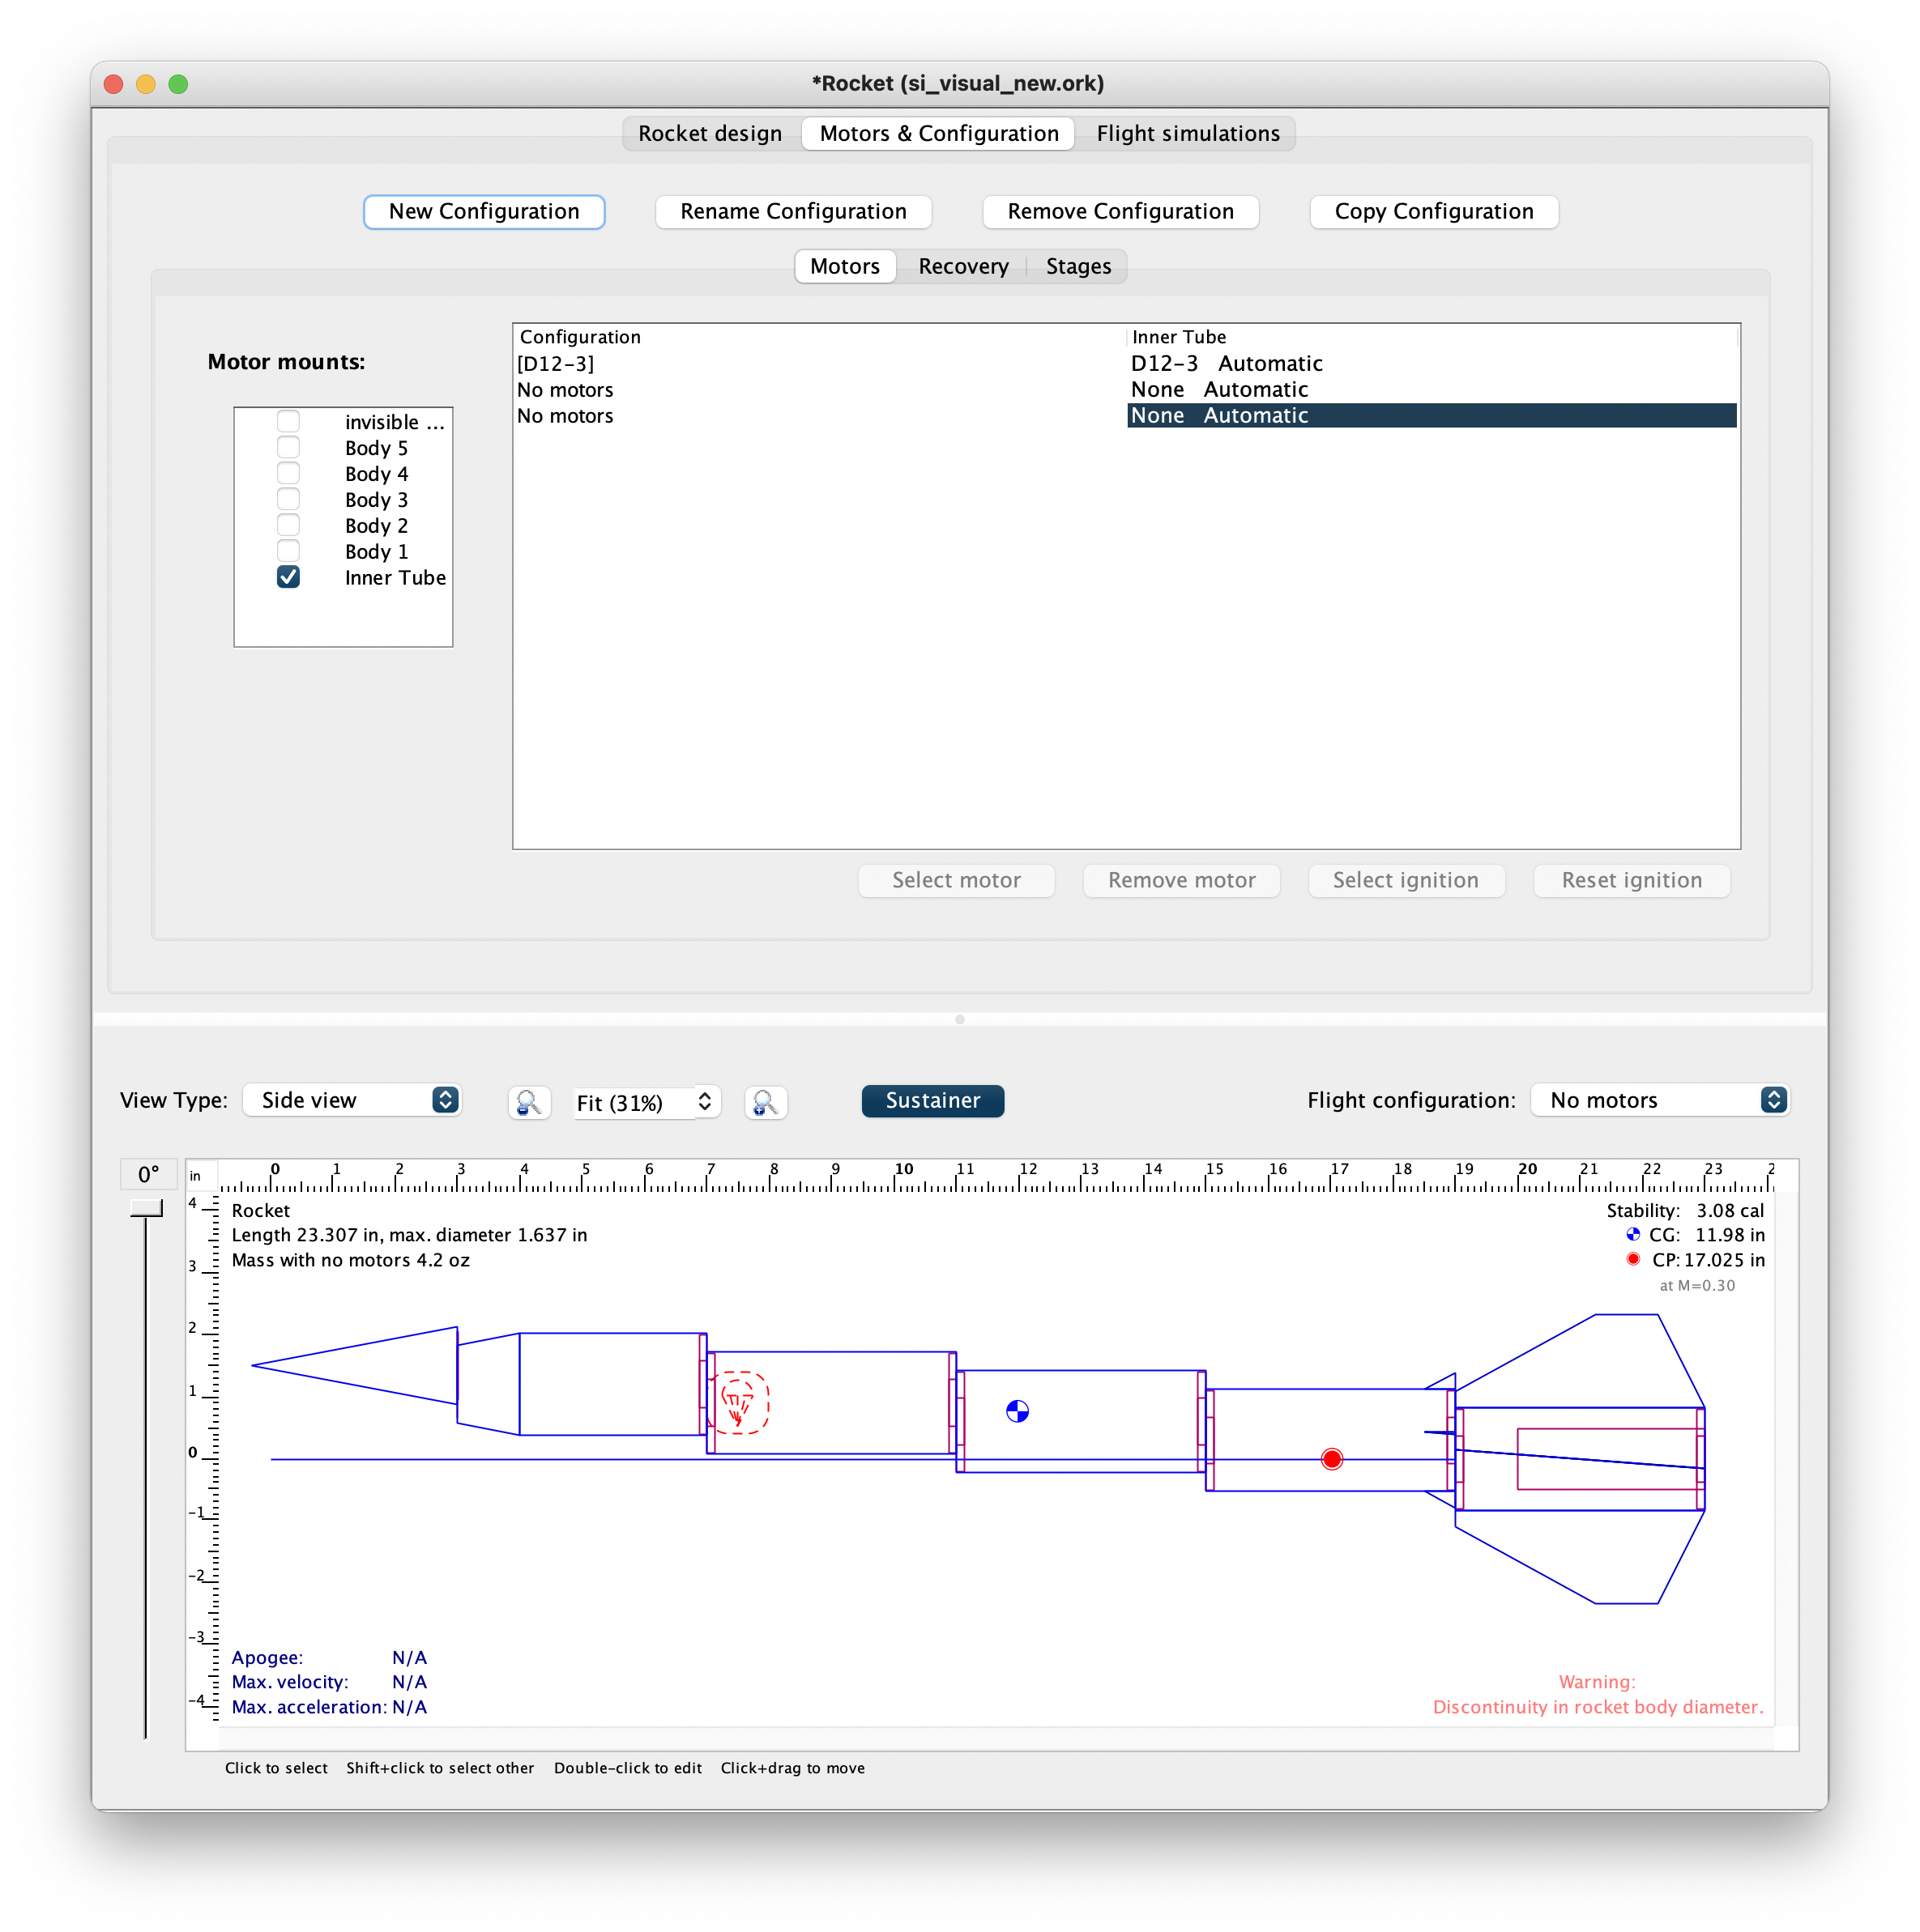Enable Body 5 as a motor mount
The image size is (1920, 1932).
point(288,446)
